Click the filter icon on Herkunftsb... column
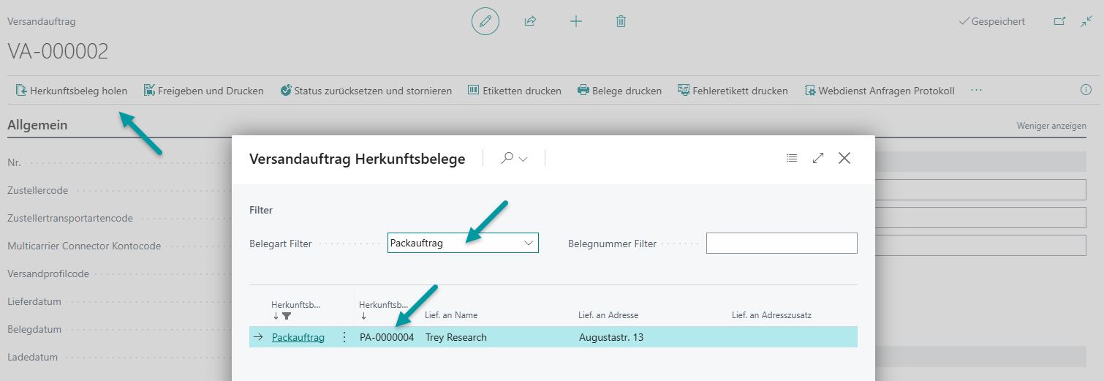The image size is (1104, 381). coord(287,316)
